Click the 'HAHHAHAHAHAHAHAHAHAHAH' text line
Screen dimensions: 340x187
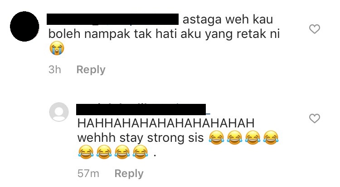click(x=166, y=123)
